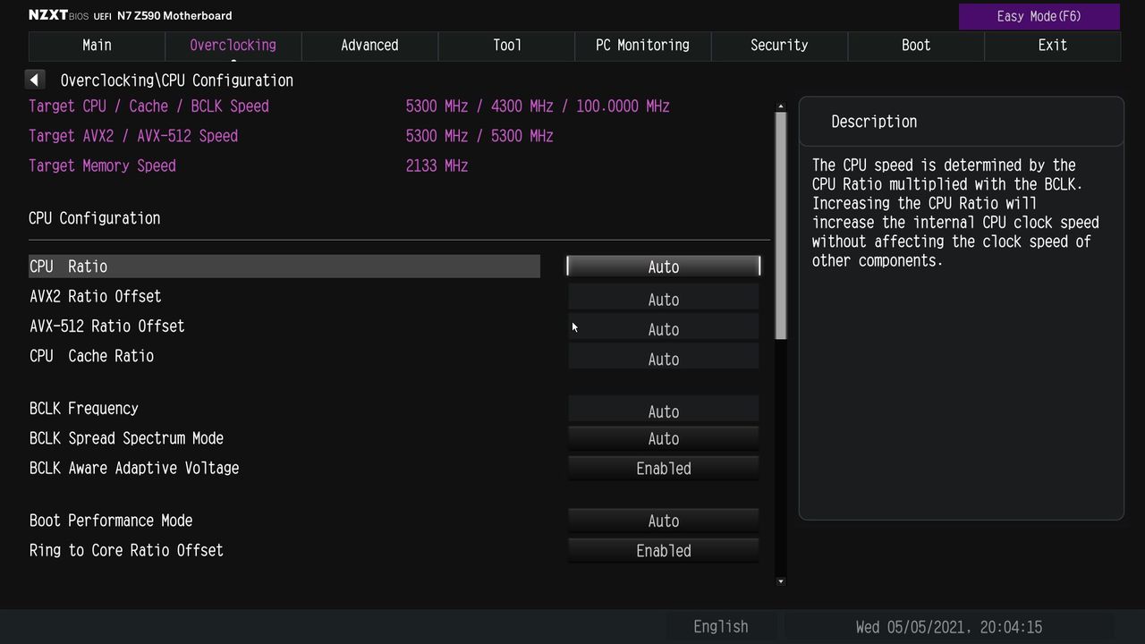The image size is (1145, 644).
Task: Select BCLK Aware Adaptive Voltage label
Action: pos(134,468)
